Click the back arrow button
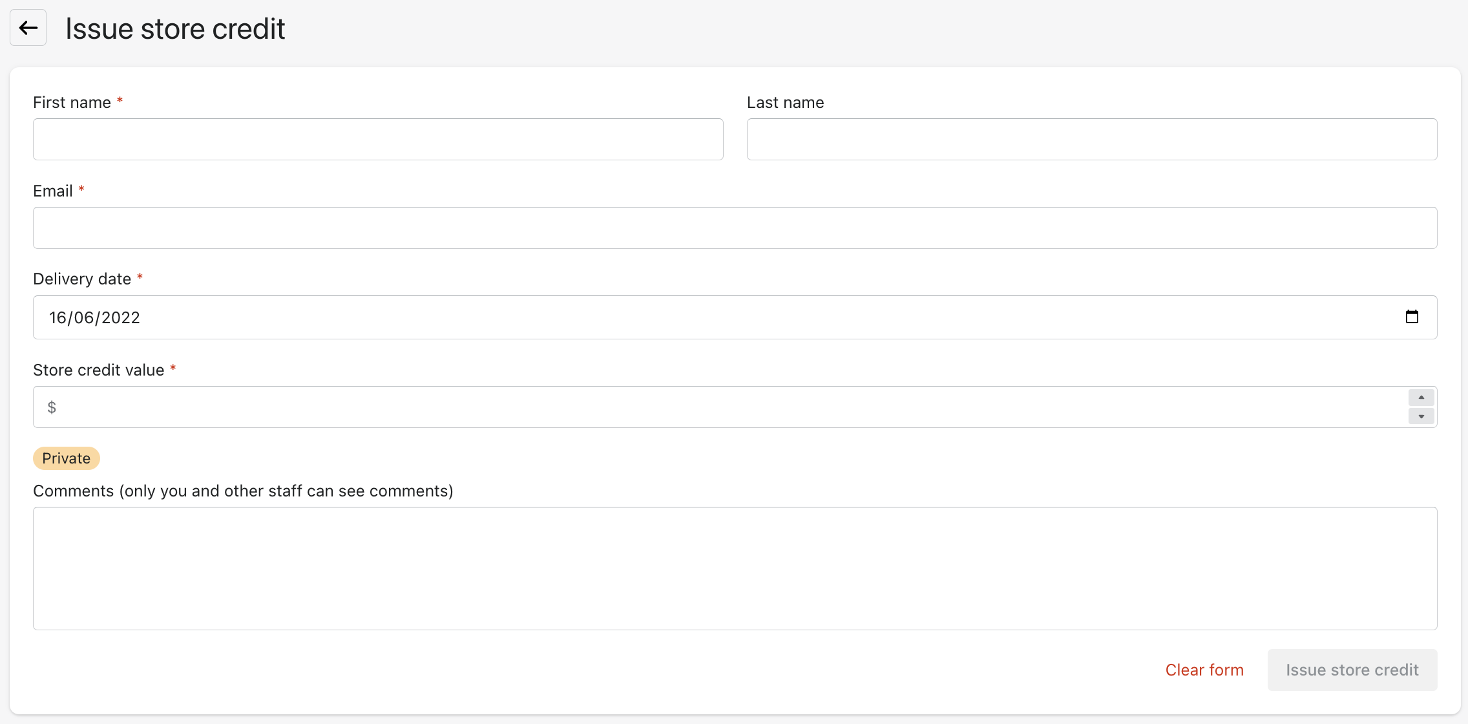Screen dimensions: 1468x724 [x=28, y=28]
